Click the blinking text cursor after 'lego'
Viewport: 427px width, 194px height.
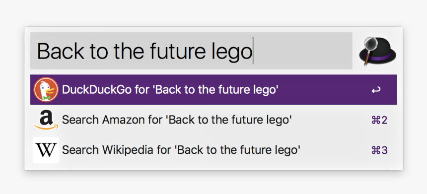pos(253,51)
